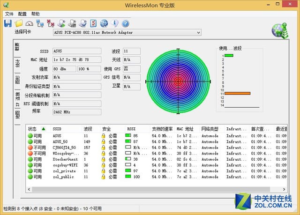Switch to the 概要 side tab
This screenshot has height=215, width=300.
(17, 47)
